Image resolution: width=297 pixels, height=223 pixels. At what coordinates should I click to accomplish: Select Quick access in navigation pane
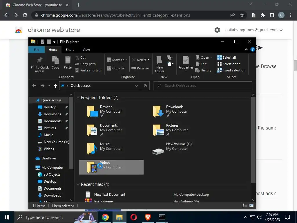click(49, 100)
